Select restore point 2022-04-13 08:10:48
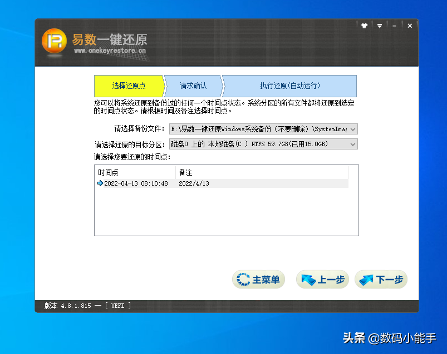 (136, 183)
